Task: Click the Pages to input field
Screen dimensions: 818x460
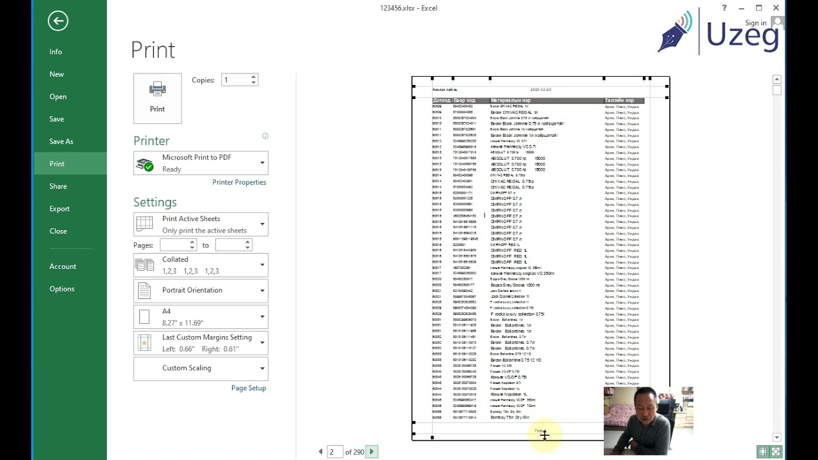Action: (229, 245)
